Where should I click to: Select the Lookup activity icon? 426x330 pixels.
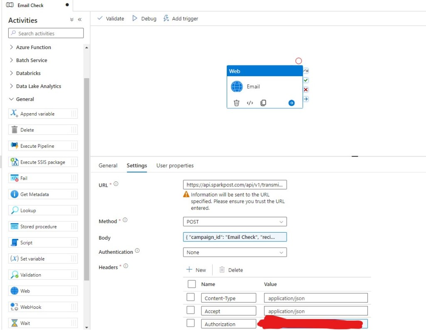click(x=15, y=211)
